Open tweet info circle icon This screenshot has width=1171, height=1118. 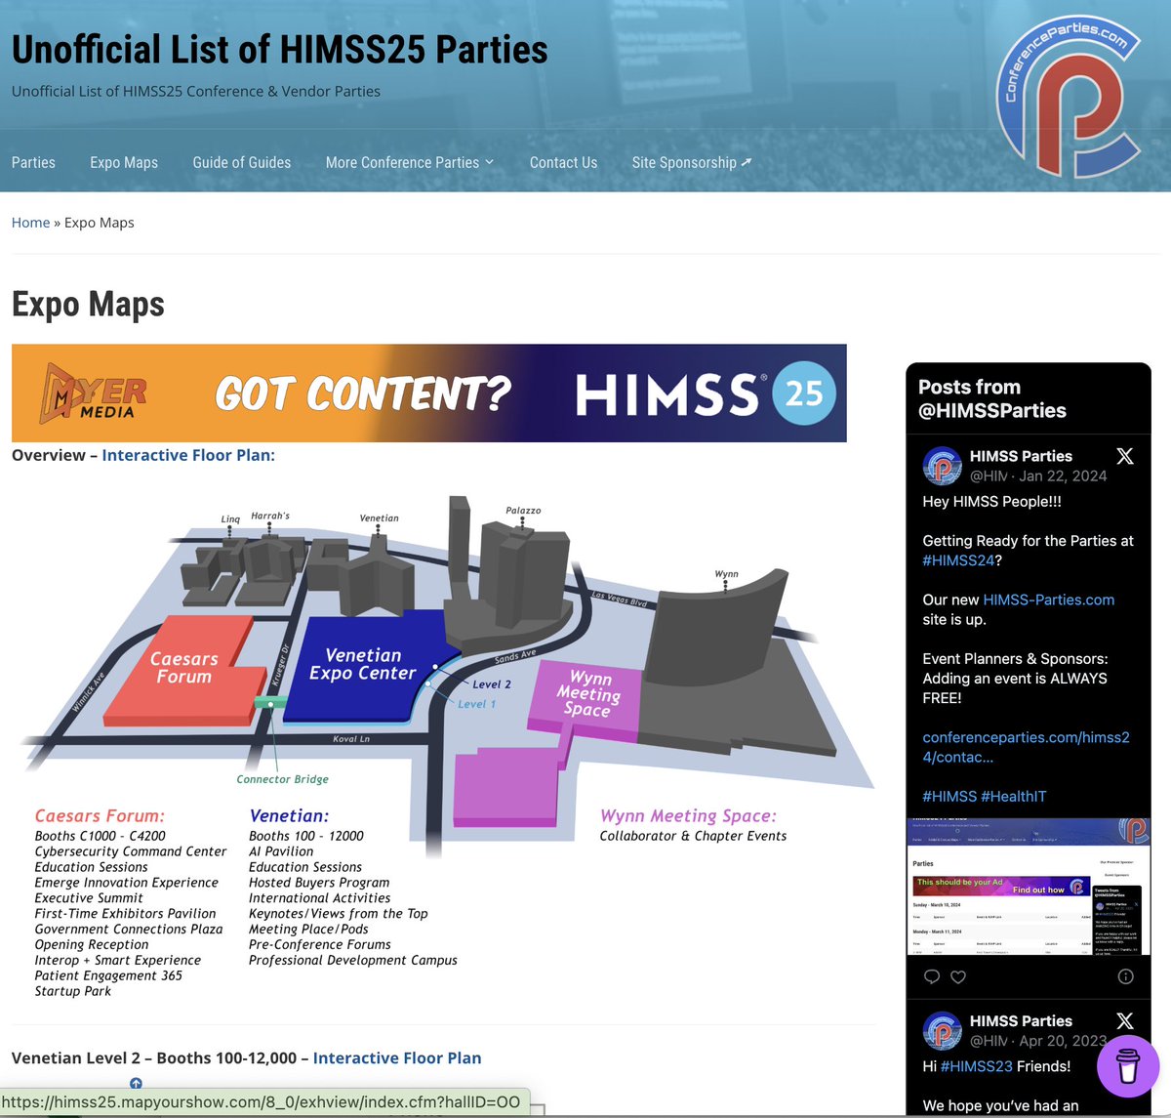(x=1125, y=976)
